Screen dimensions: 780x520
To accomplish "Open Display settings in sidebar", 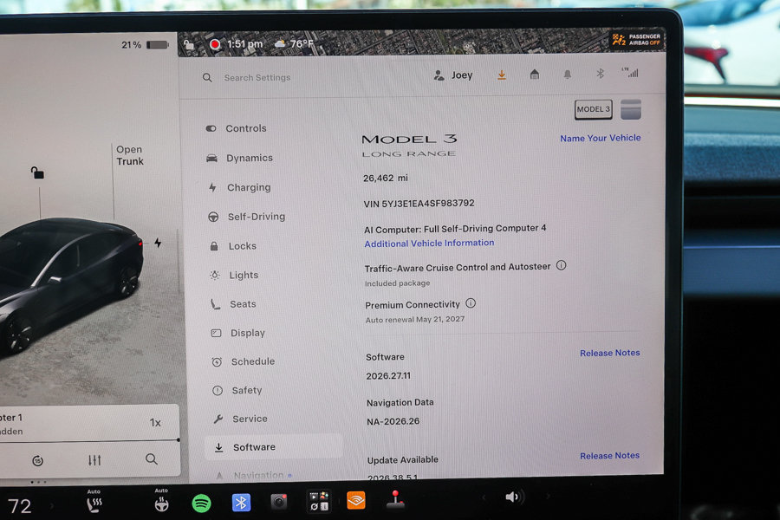I will tap(238, 333).
